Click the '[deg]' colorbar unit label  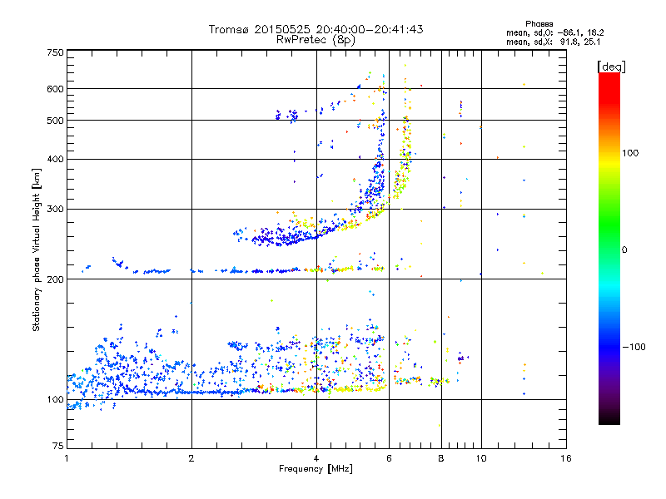(611, 67)
